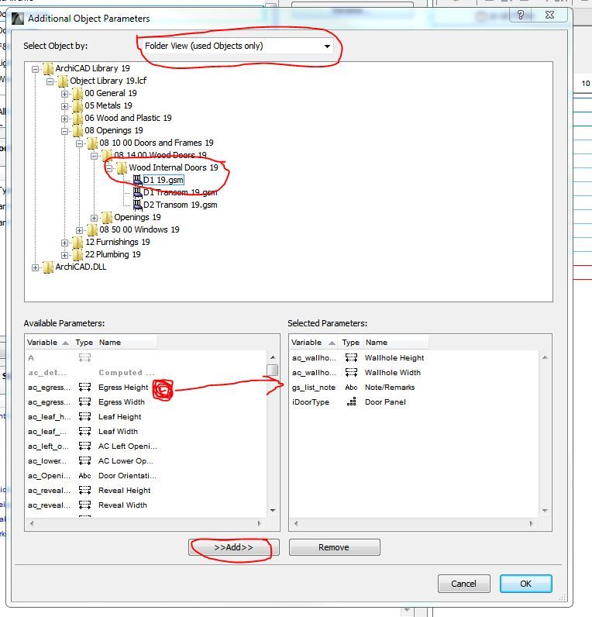The width and height of the screenshot is (592, 617).
Task: Select the Wood Internal Doors 19 folder
Action: (x=173, y=167)
